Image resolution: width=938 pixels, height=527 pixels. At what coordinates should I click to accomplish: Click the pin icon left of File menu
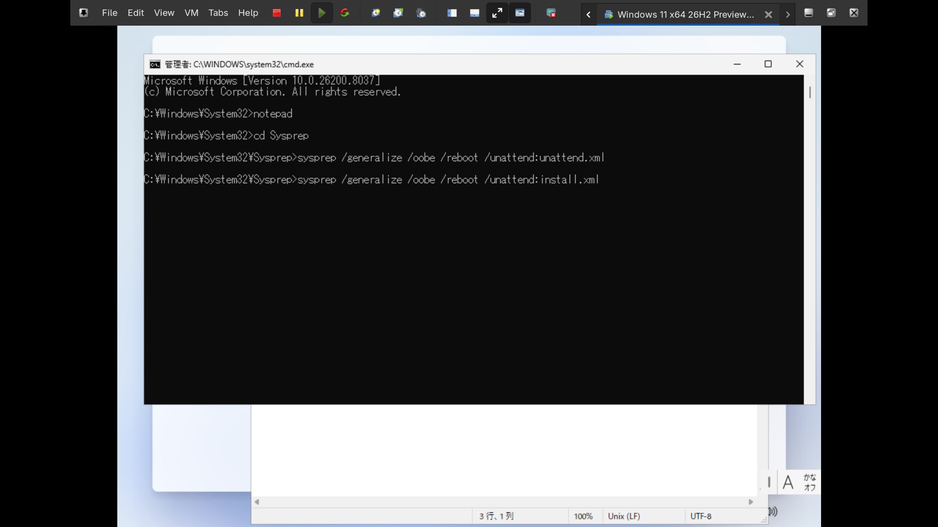[84, 13]
